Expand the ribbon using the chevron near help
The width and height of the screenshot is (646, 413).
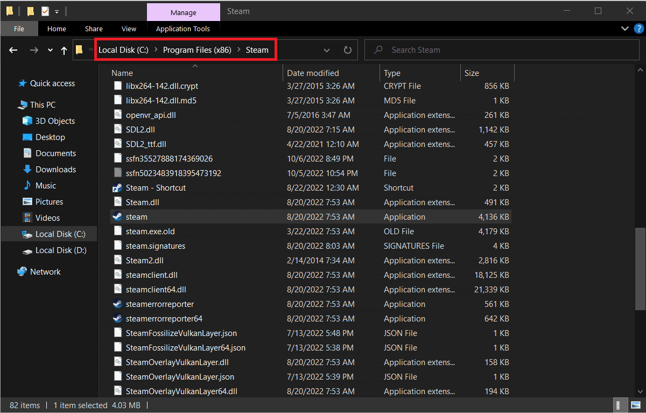pos(624,29)
